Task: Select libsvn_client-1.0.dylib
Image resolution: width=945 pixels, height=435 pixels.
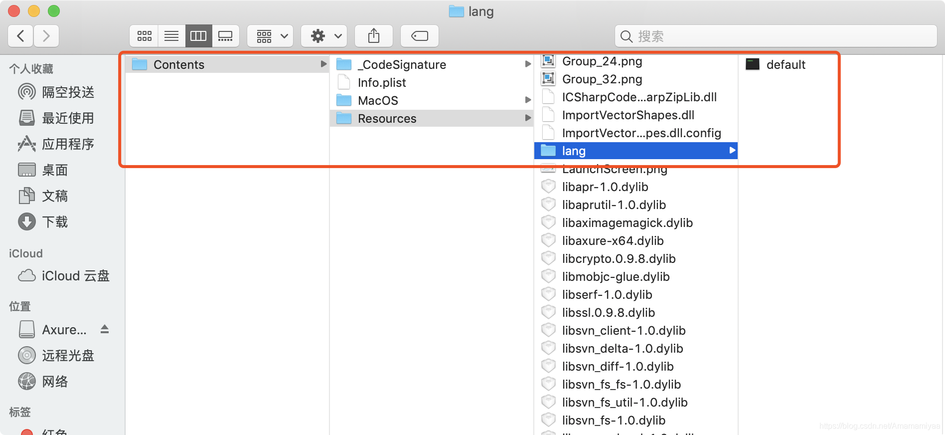Action: pos(635,331)
